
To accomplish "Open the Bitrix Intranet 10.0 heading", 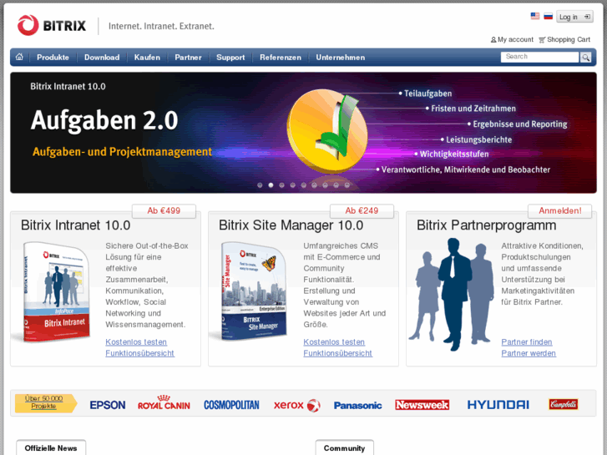I will [x=75, y=225].
